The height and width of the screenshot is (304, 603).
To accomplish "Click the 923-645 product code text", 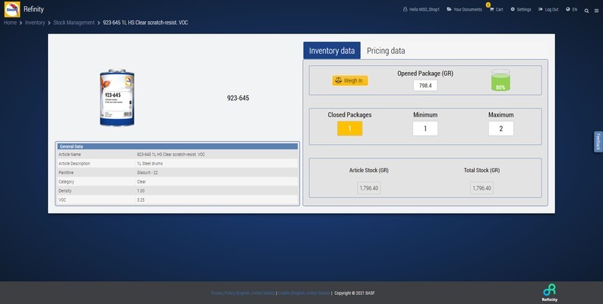I will click(238, 98).
